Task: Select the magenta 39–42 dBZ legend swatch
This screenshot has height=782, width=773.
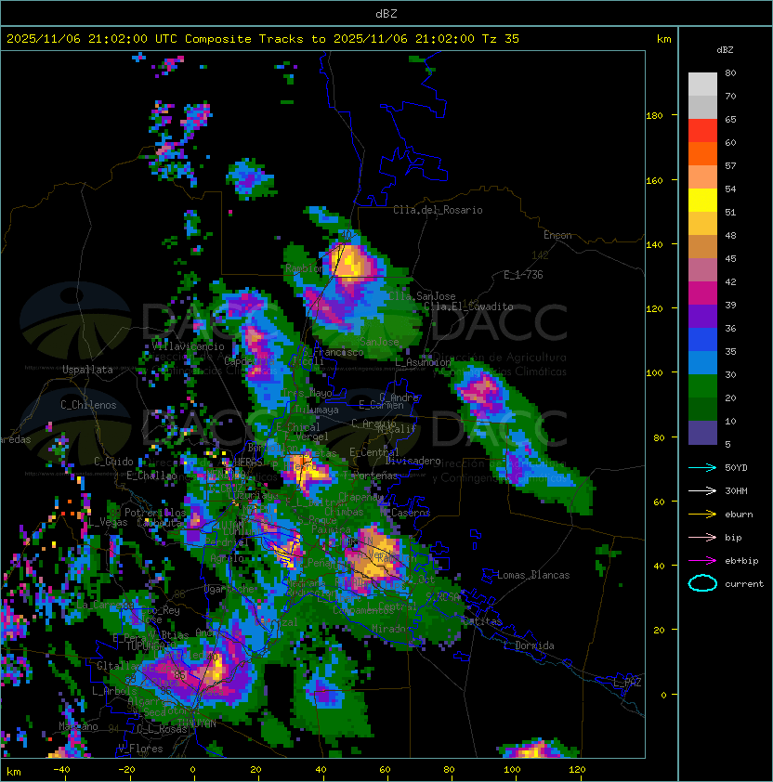Action: point(702,293)
